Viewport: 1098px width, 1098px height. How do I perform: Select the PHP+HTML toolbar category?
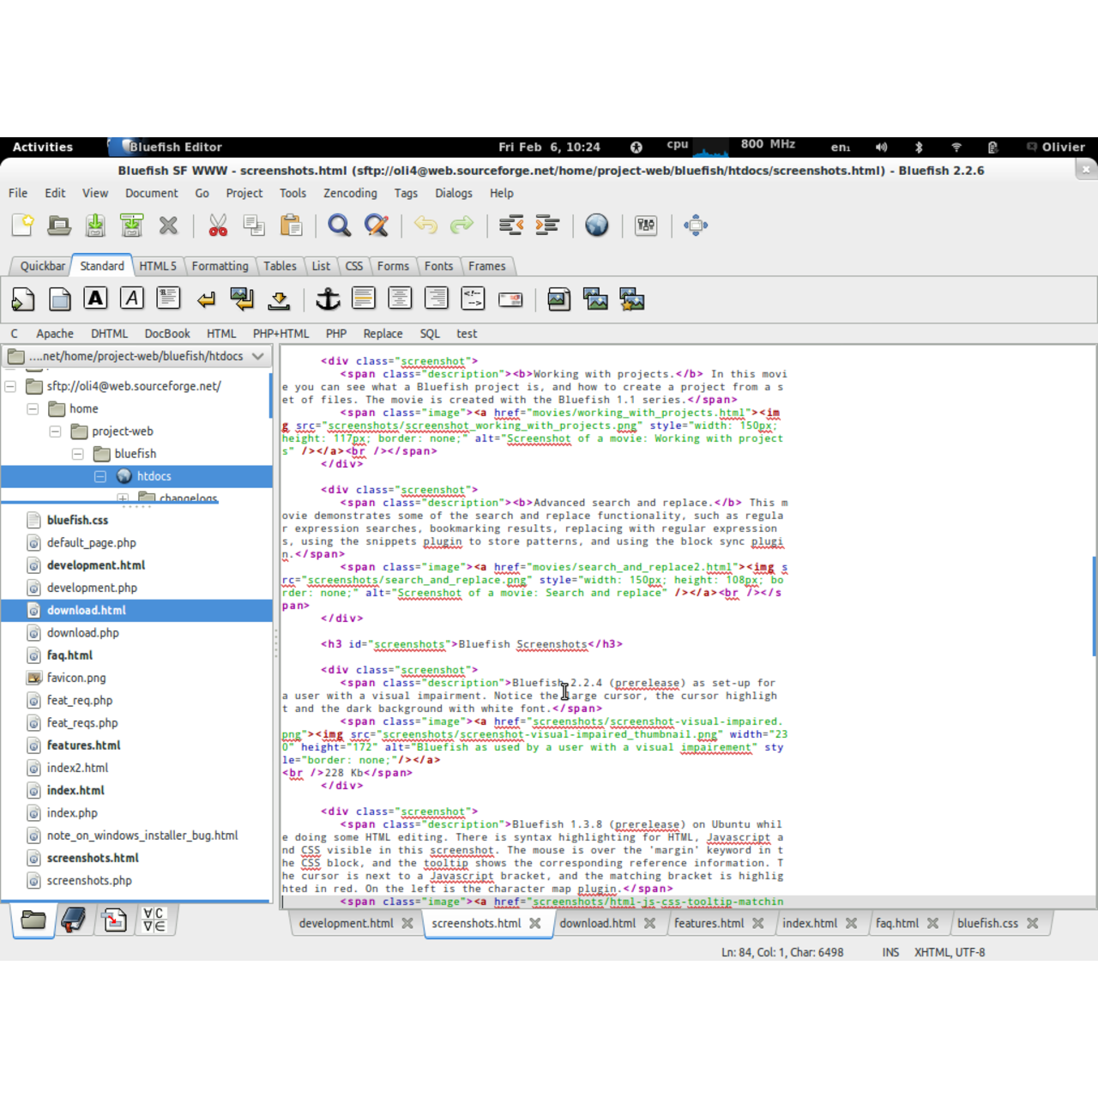(x=281, y=333)
